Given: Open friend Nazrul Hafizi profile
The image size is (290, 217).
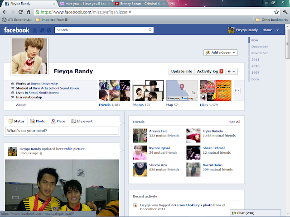Looking at the screenshot, I should (213, 165).
